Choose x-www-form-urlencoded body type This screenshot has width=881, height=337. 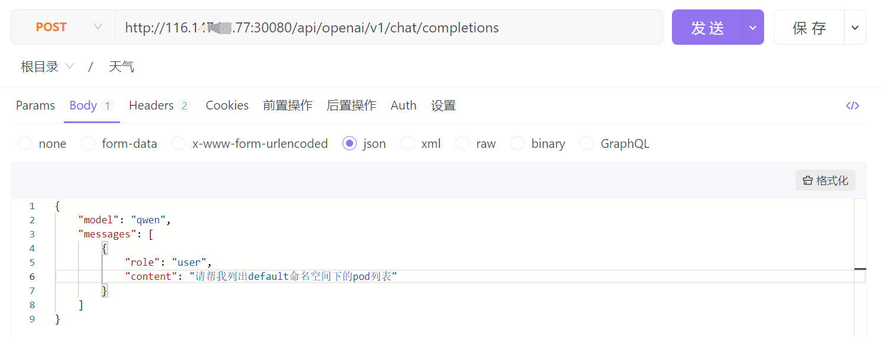[178, 144]
